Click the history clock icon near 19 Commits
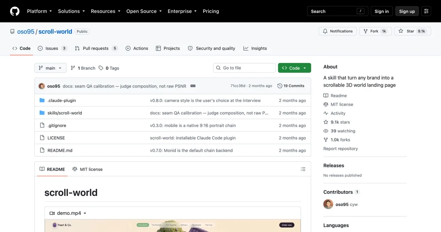 pyautogui.click(x=280, y=86)
